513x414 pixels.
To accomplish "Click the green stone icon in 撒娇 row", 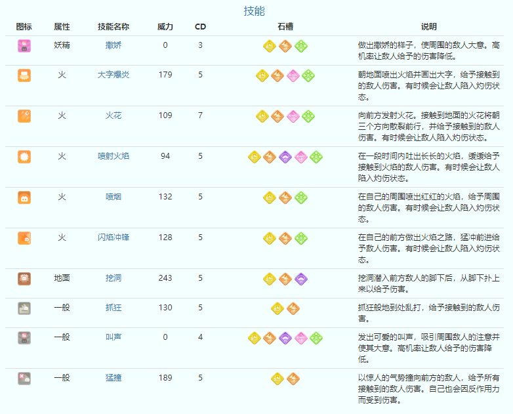I will [300, 46].
